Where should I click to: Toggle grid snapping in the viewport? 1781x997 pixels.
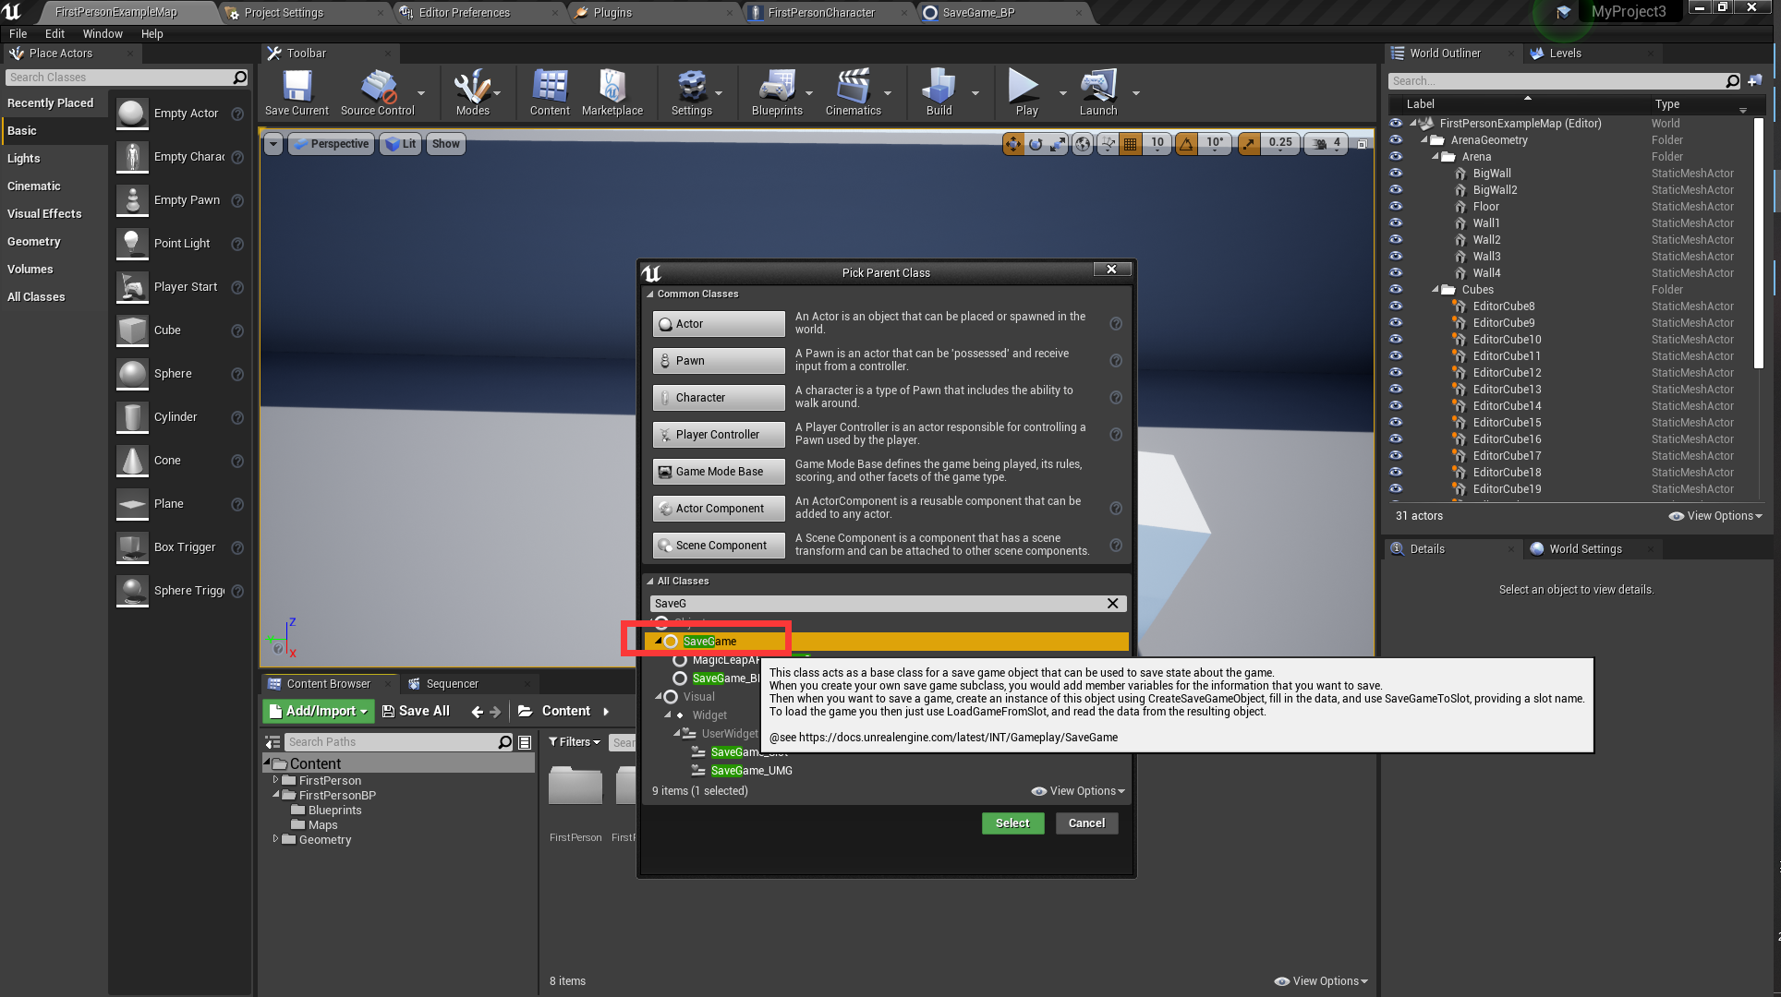[x=1130, y=143]
